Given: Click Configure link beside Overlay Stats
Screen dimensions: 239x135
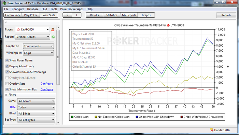Looking at the screenshot, I should click(x=47, y=84).
